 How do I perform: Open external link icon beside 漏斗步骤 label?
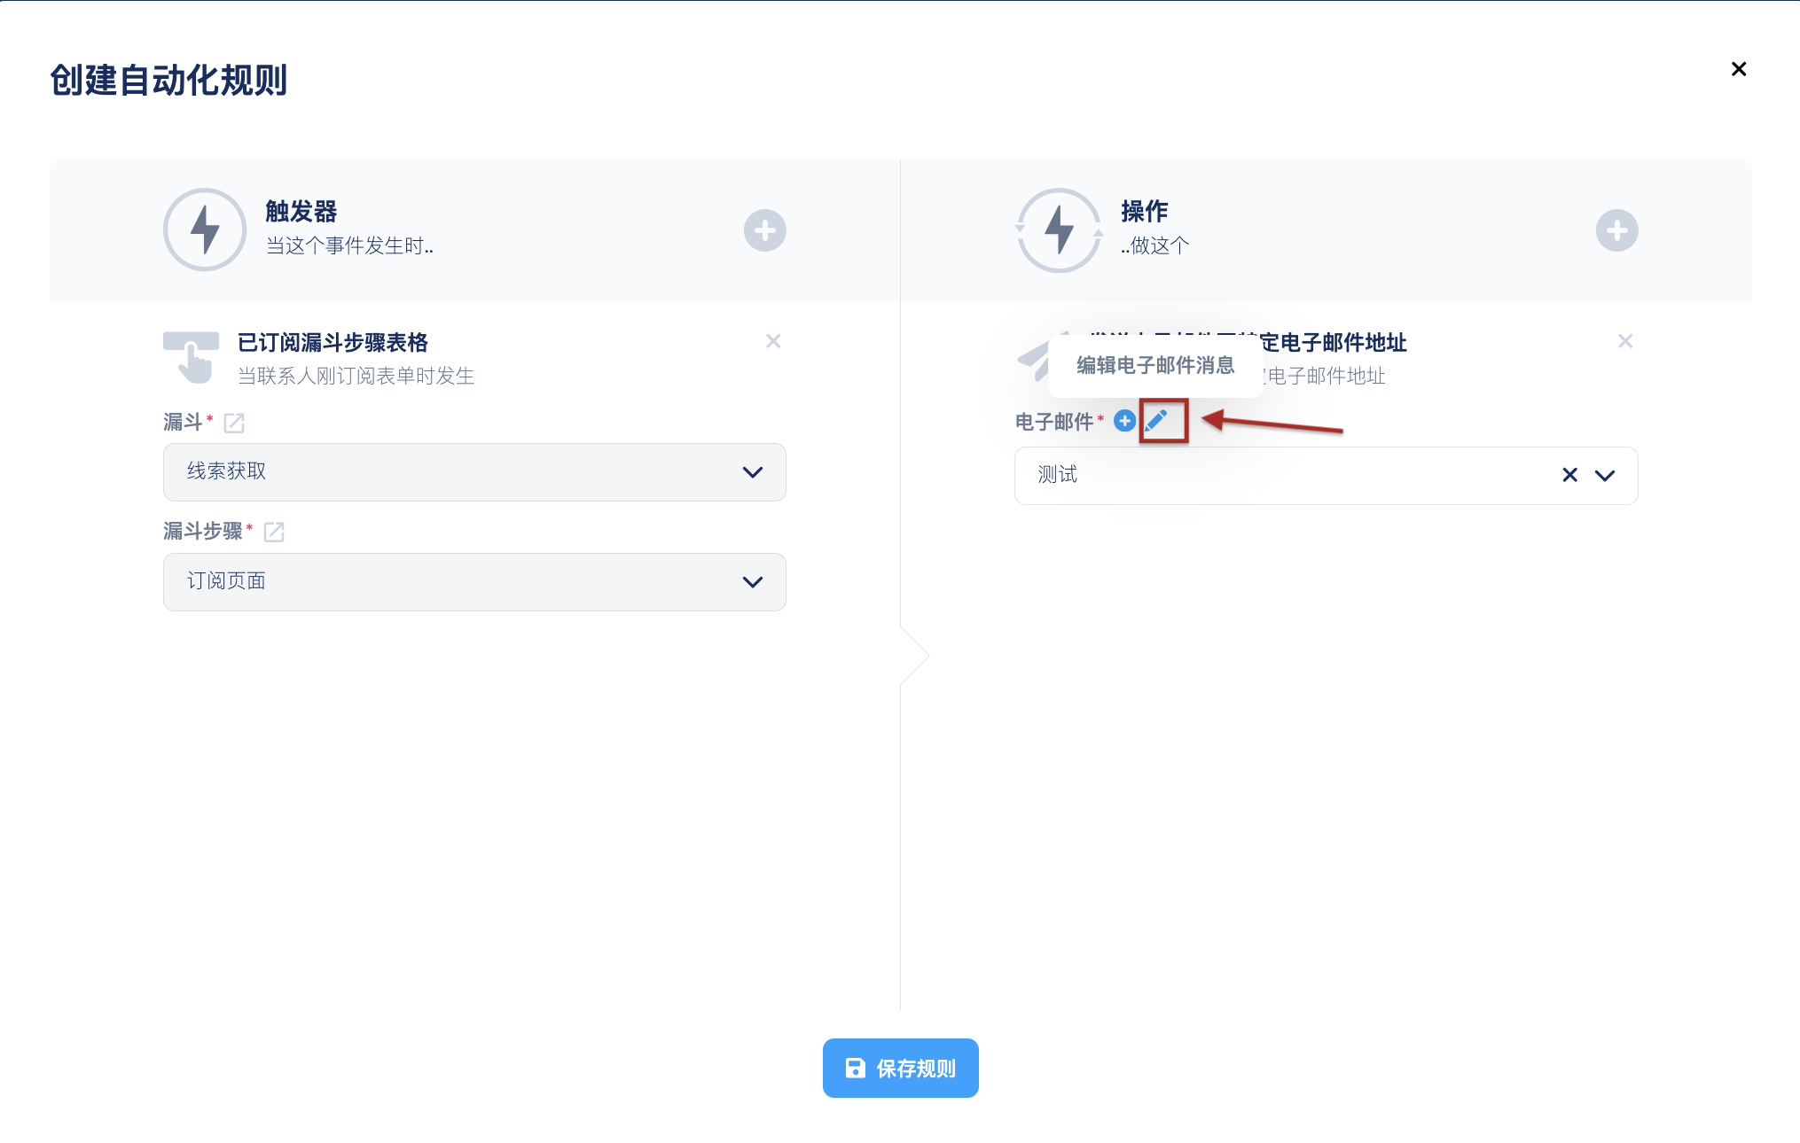click(x=274, y=533)
